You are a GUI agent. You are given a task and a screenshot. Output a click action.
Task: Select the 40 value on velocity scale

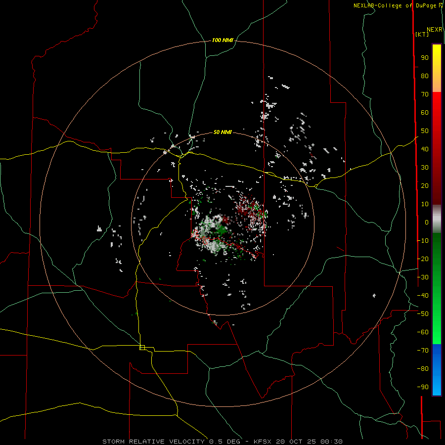(425, 149)
